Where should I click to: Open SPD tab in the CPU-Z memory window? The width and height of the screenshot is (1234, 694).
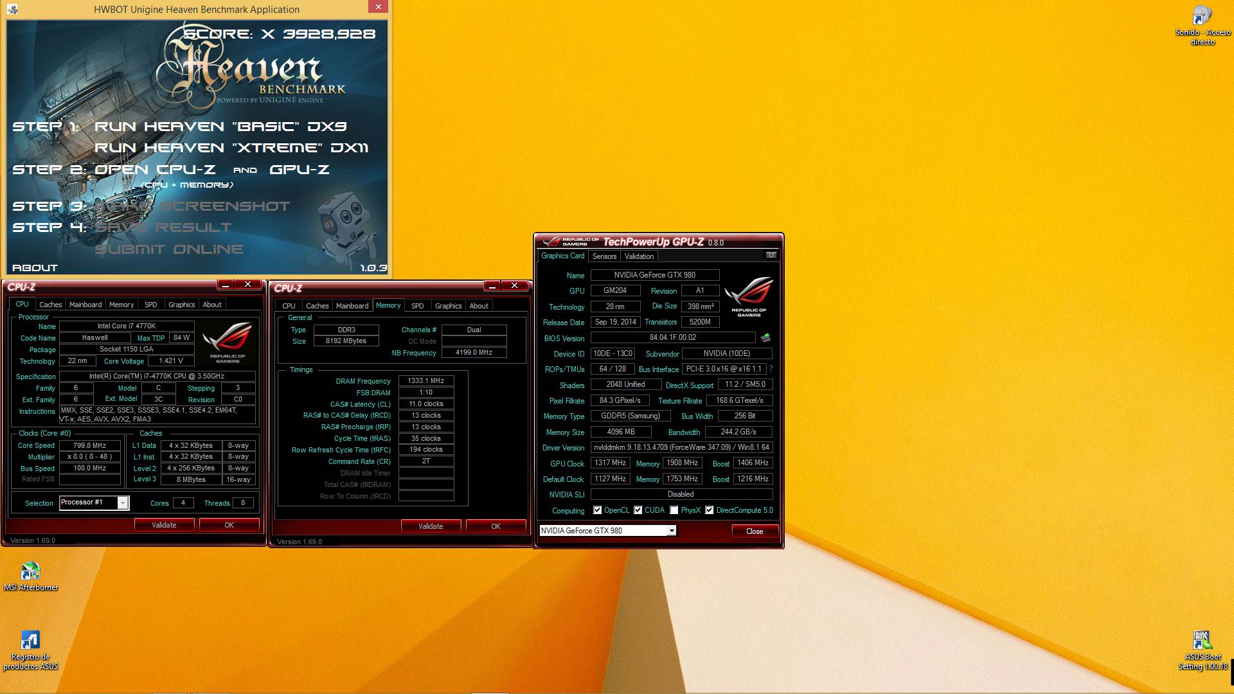point(417,306)
